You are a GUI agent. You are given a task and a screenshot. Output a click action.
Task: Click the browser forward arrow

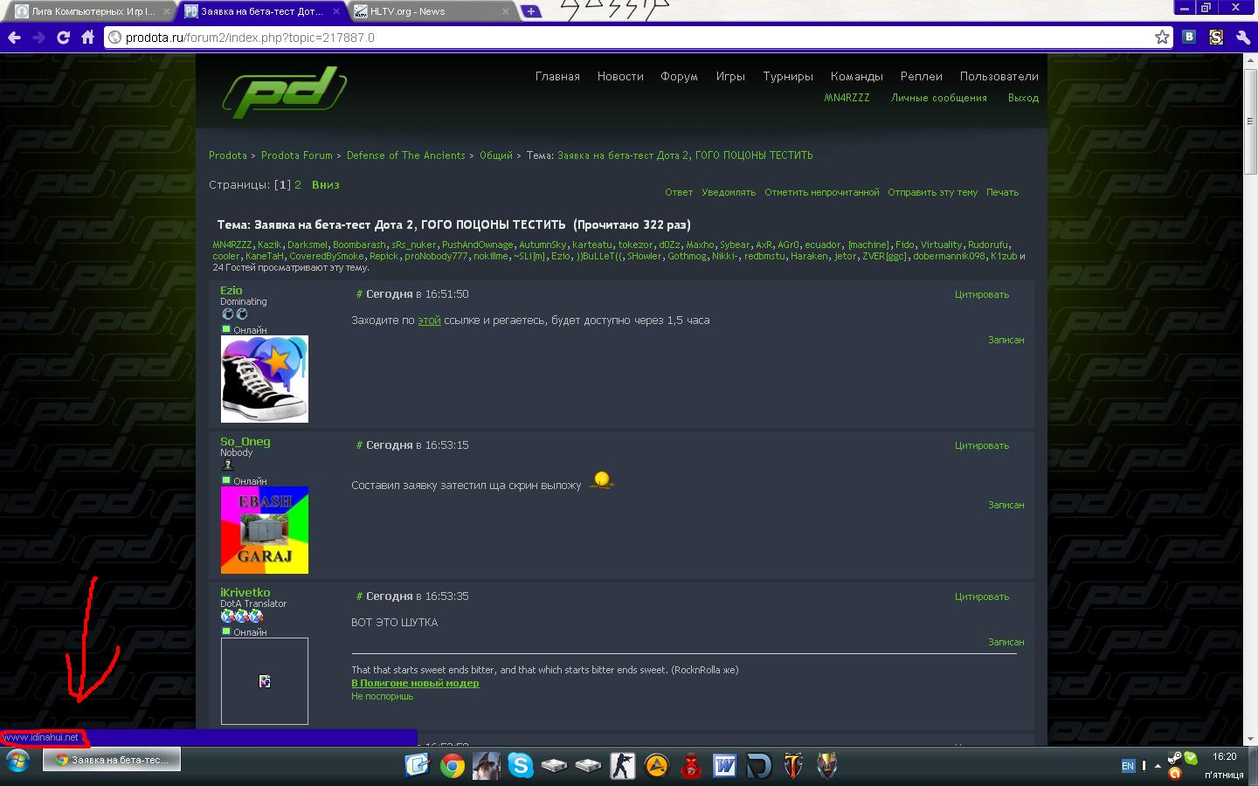(x=38, y=37)
